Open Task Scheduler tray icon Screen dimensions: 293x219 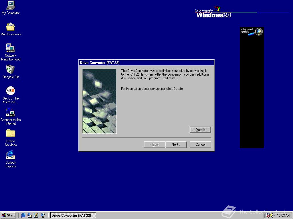(x=268, y=216)
